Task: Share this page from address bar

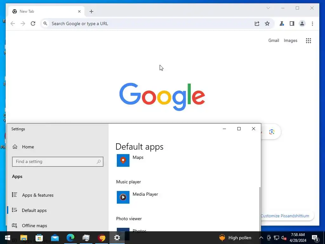Action: point(257,24)
